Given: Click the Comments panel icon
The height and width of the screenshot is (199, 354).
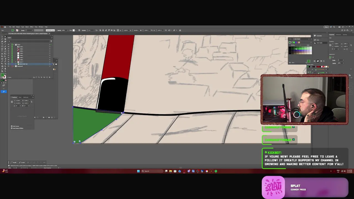Looking at the screenshot, I should (x=315, y=36).
